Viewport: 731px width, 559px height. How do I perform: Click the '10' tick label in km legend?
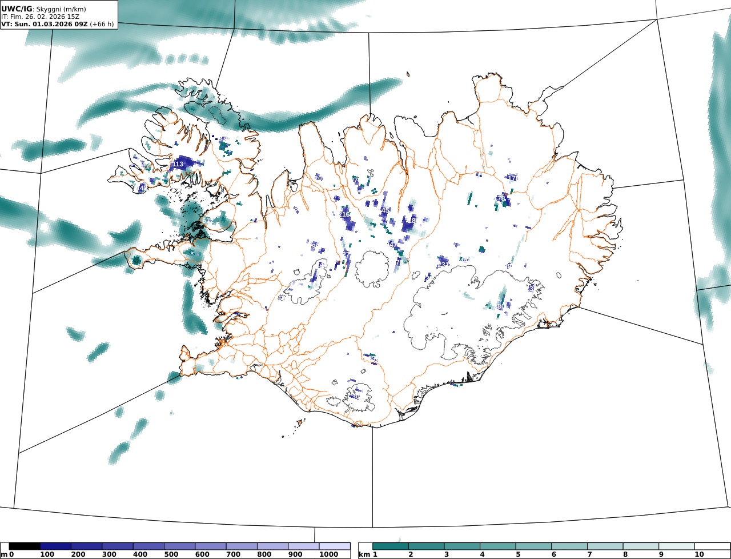699,554
